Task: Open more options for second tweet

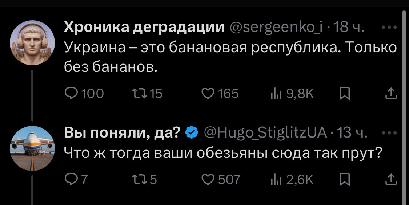Action: [x=391, y=133]
